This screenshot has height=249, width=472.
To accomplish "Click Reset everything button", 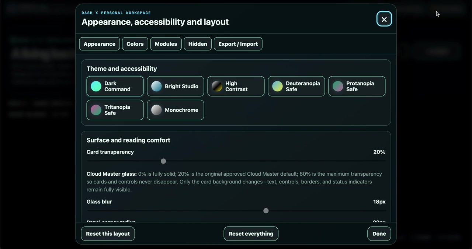I will 251,234.
